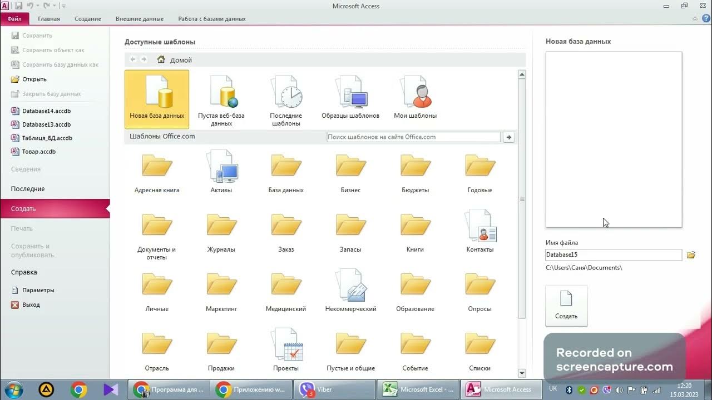Open the Сведения backstage section
The width and height of the screenshot is (712, 400).
(x=26, y=169)
